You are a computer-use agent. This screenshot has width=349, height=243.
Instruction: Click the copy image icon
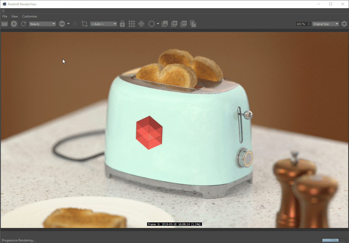[193, 24]
